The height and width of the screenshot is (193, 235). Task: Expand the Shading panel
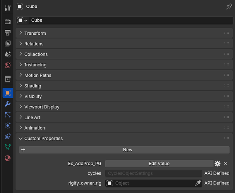[124, 86]
